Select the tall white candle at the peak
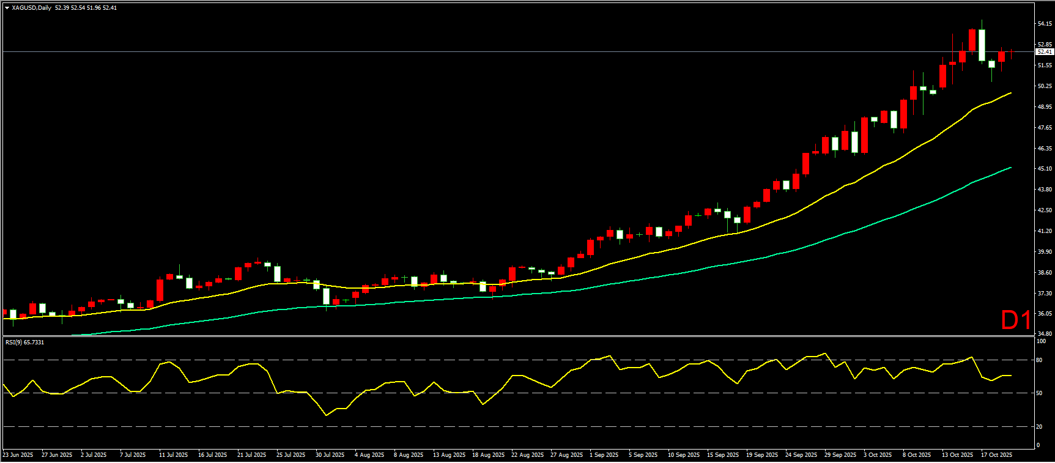Image resolution: width=1055 pixels, height=463 pixels. [982, 45]
